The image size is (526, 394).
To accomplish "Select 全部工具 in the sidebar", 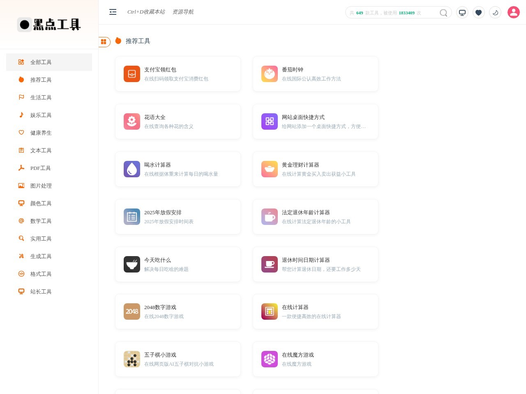I will (x=49, y=62).
